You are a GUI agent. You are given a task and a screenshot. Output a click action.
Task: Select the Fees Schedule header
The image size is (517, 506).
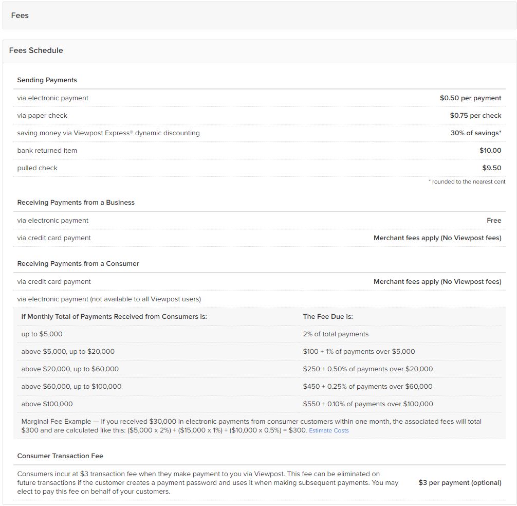pos(35,50)
